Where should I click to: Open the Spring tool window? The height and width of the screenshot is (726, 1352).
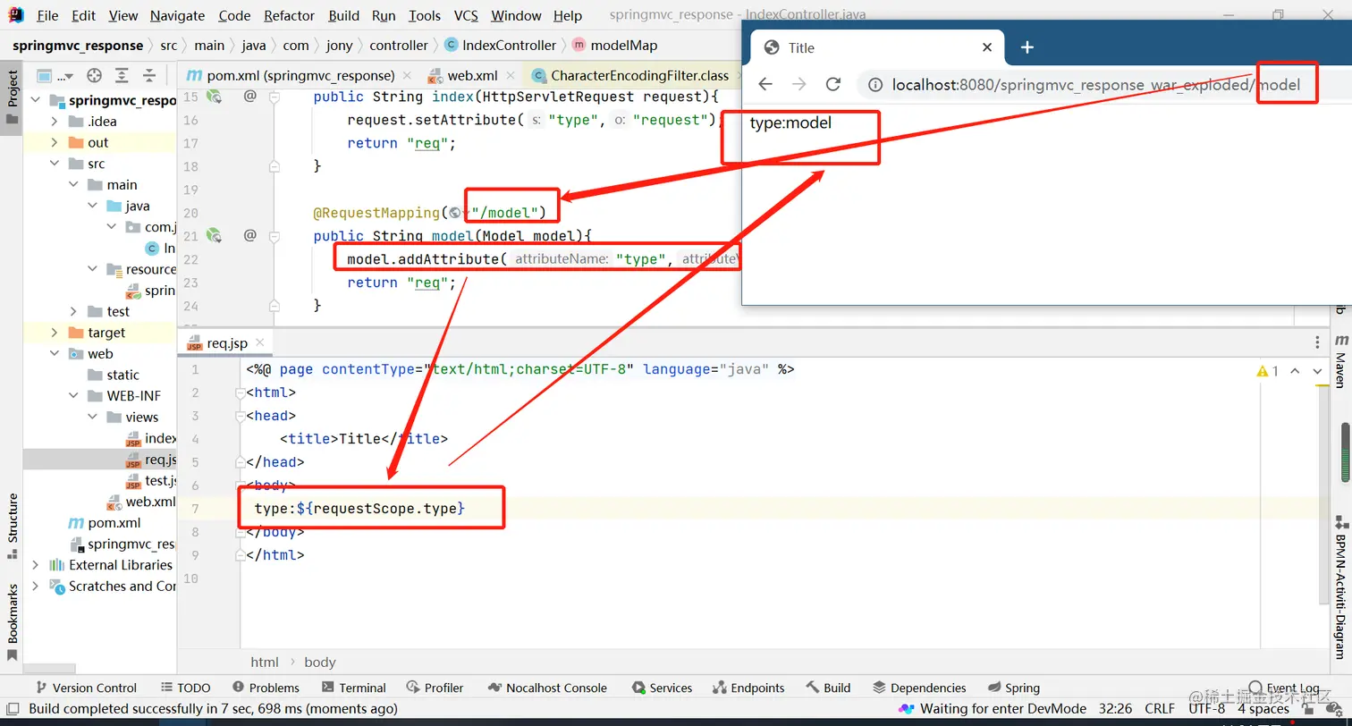click(1014, 688)
